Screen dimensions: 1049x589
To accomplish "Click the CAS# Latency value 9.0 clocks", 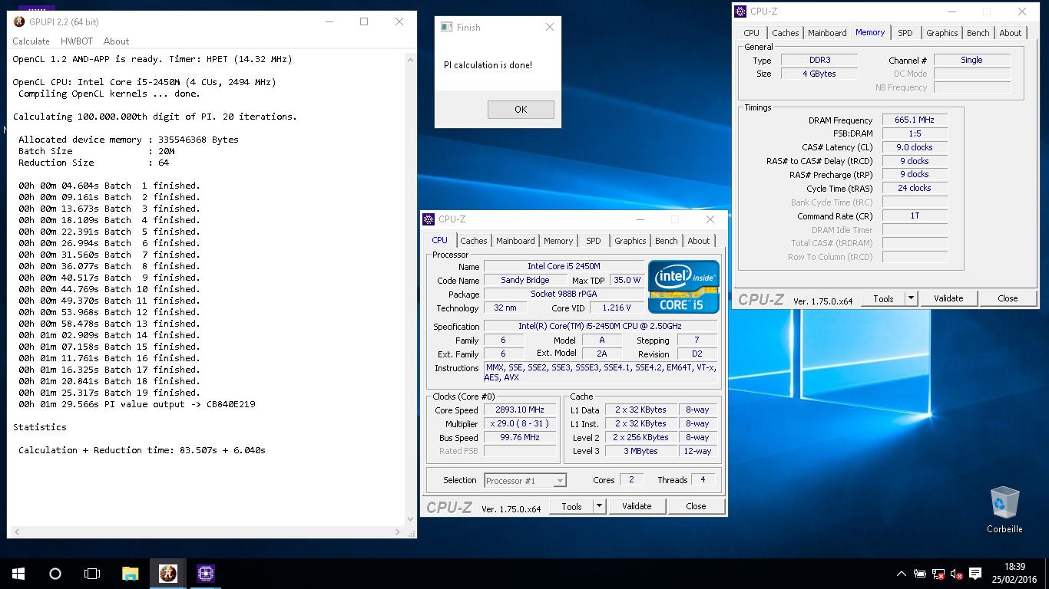I will tap(914, 147).
